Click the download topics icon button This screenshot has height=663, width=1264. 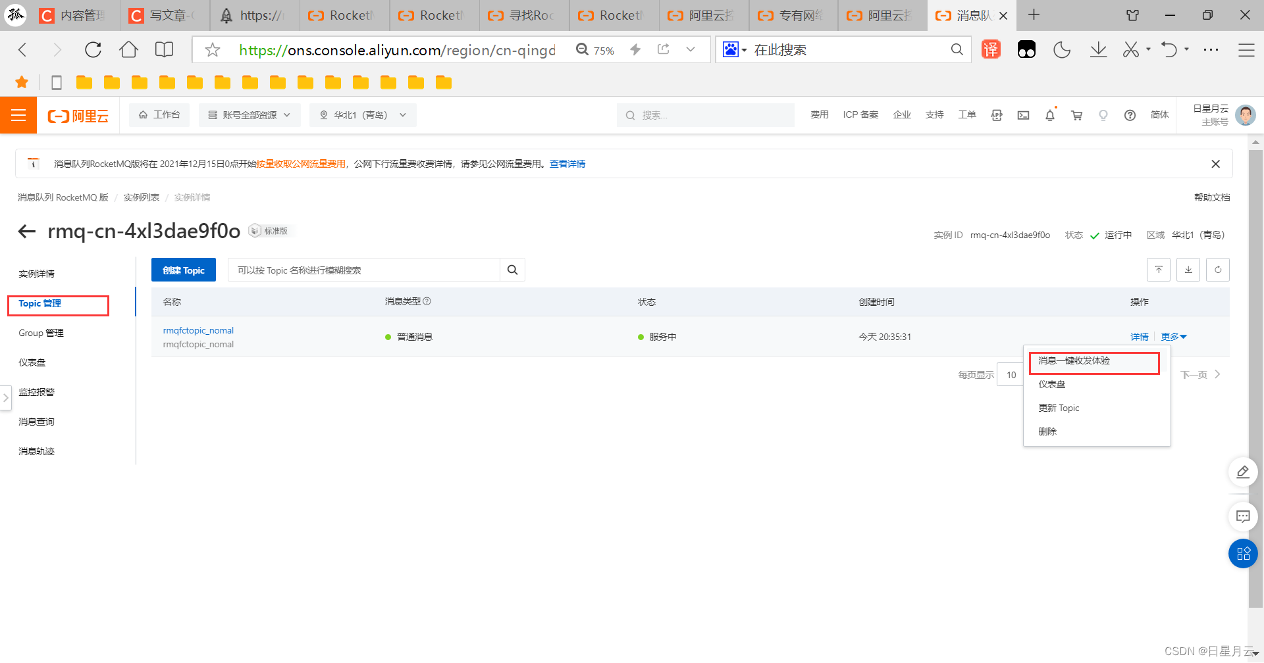[1188, 270]
